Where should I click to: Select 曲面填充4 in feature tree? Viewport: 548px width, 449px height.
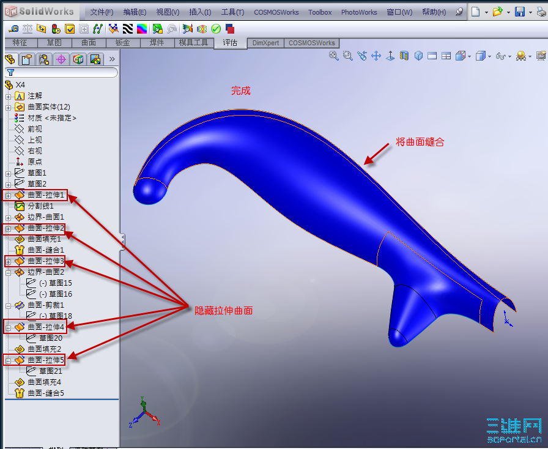coord(45,382)
